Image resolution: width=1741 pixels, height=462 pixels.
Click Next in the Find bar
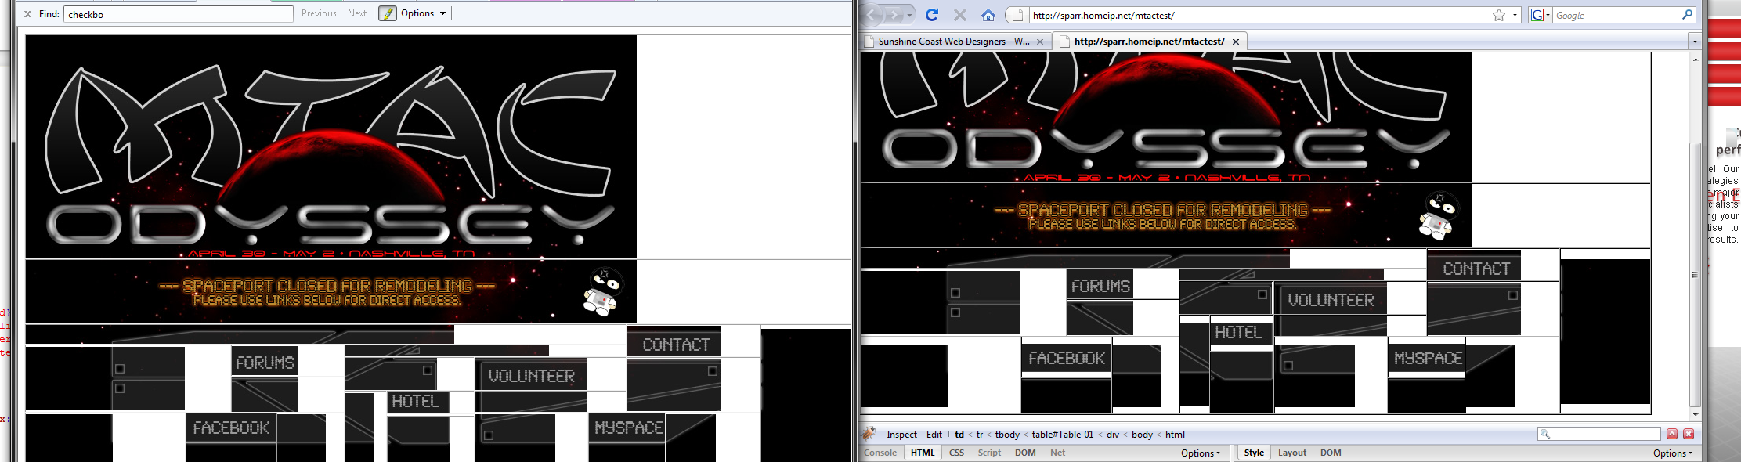pos(357,13)
